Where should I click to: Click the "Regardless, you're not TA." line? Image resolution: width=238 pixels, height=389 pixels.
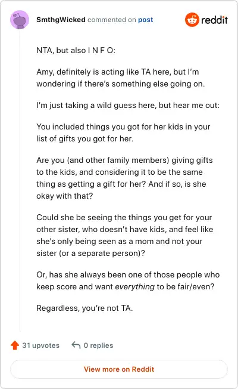(84, 308)
